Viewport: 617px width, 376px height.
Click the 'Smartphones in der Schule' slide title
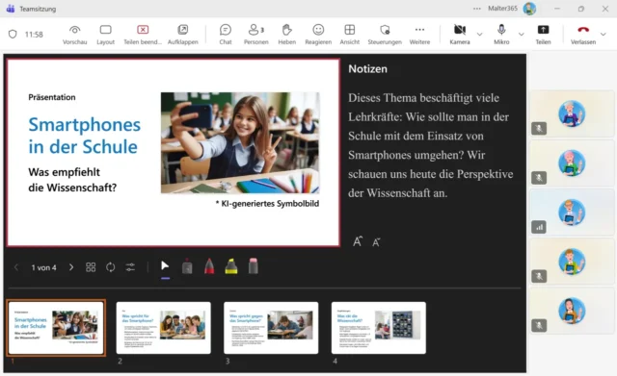84,136
